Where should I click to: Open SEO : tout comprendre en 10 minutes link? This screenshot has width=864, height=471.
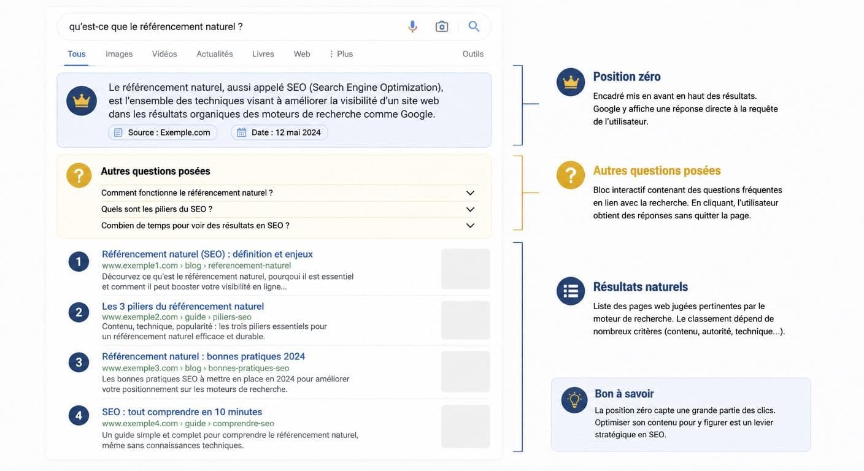pos(182,412)
